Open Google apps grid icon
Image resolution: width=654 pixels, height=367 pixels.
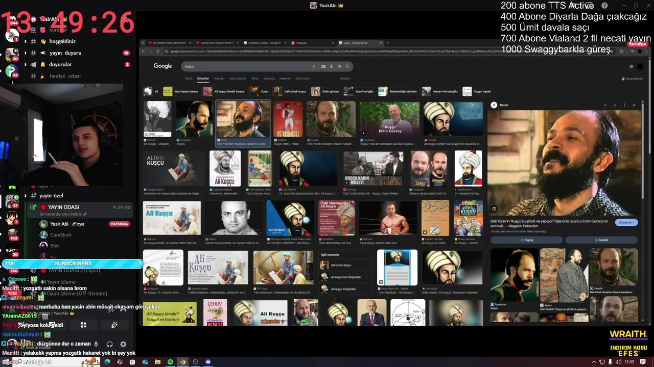click(x=631, y=66)
